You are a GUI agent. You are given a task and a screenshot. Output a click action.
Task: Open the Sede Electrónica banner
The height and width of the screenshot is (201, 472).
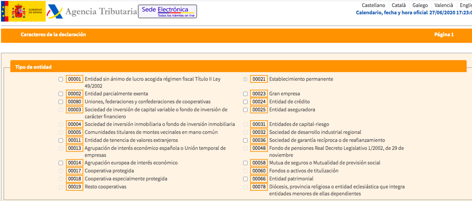click(x=167, y=11)
